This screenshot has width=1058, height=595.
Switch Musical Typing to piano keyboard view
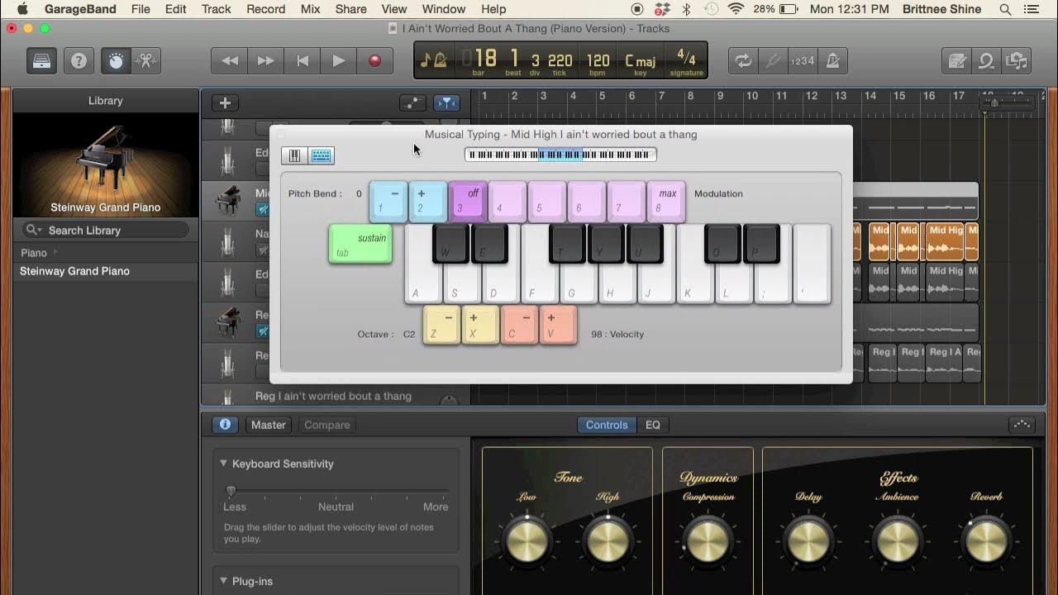294,155
